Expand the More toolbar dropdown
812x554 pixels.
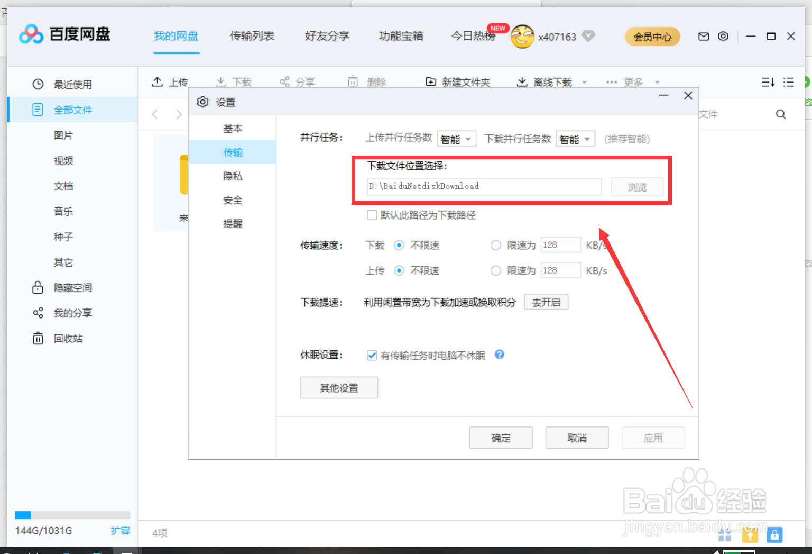(x=657, y=82)
